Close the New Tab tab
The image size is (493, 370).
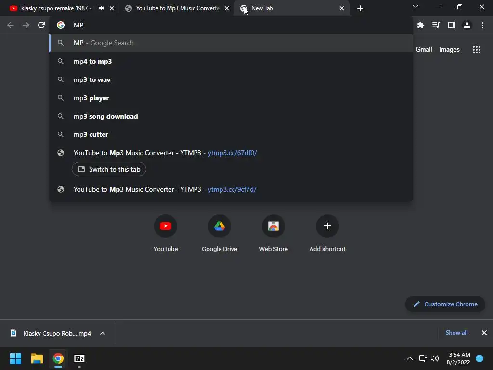(x=342, y=8)
